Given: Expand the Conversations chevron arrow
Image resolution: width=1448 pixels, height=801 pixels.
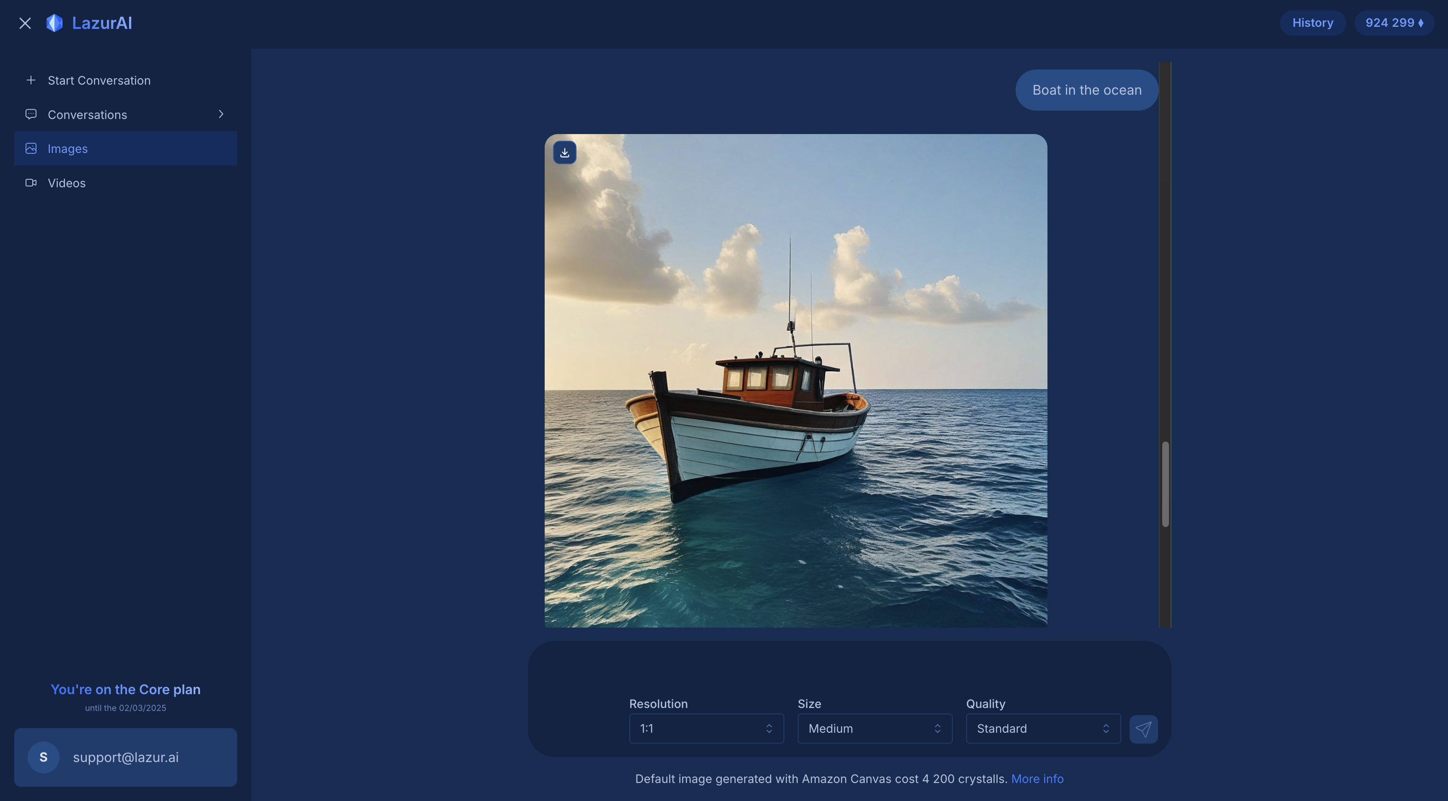Looking at the screenshot, I should (221, 114).
